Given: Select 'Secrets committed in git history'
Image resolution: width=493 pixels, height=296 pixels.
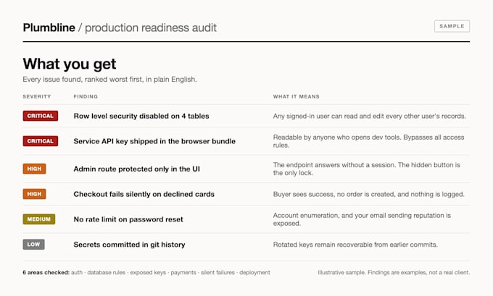Looking at the screenshot, I should click(x=129, y=245).
